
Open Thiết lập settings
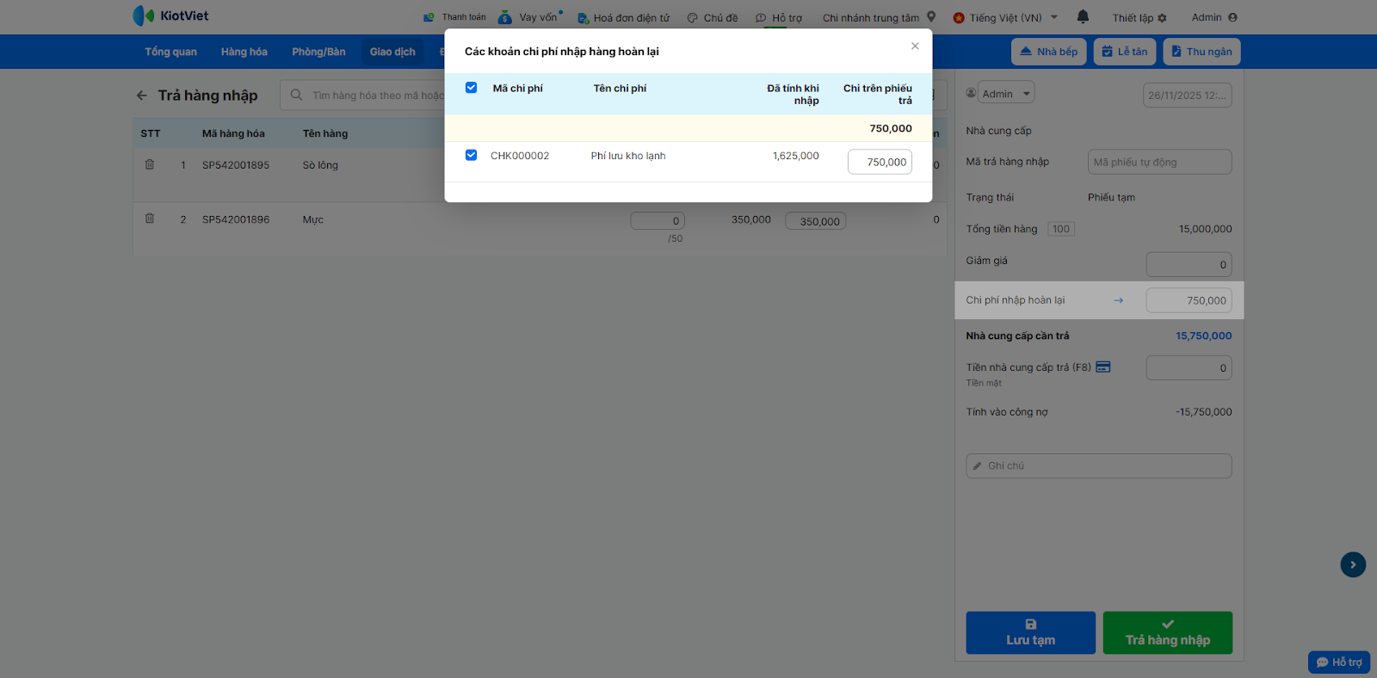(1139, 18)
